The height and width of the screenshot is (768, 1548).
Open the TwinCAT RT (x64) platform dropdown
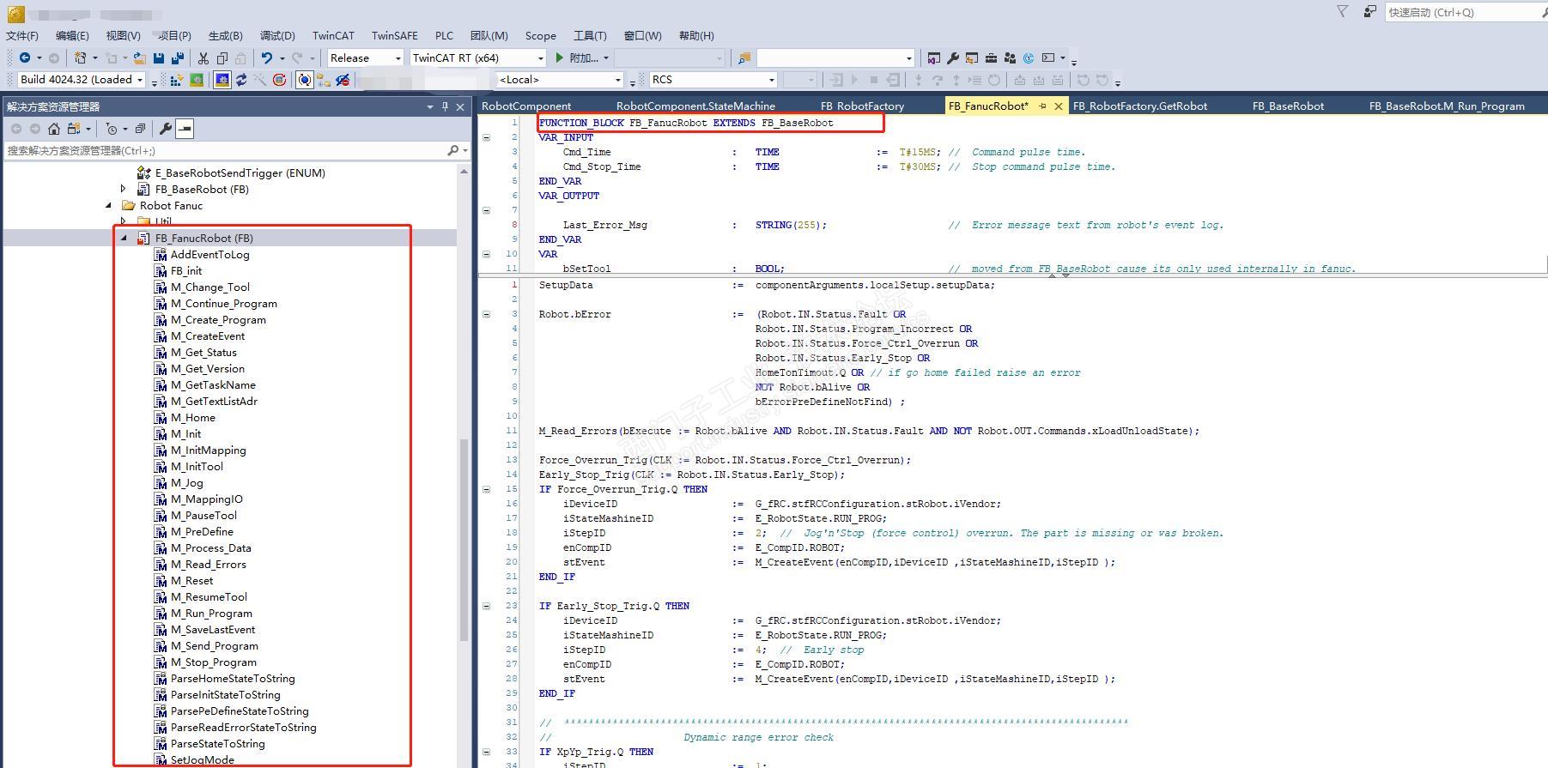point(540,58)
